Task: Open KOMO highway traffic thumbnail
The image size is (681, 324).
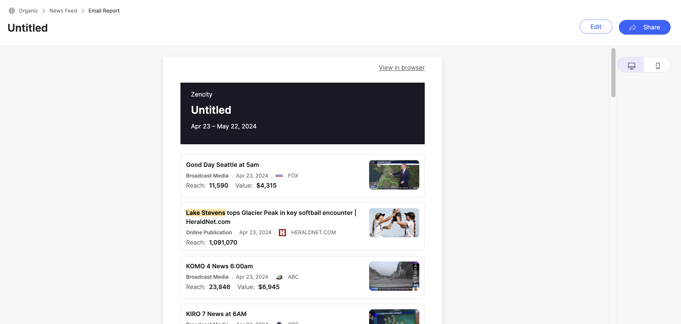Action: [394, 276]
